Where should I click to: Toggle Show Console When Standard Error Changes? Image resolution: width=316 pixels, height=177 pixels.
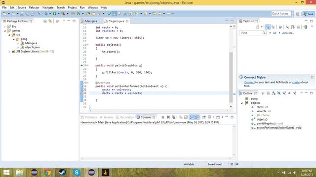coord(197,117)
